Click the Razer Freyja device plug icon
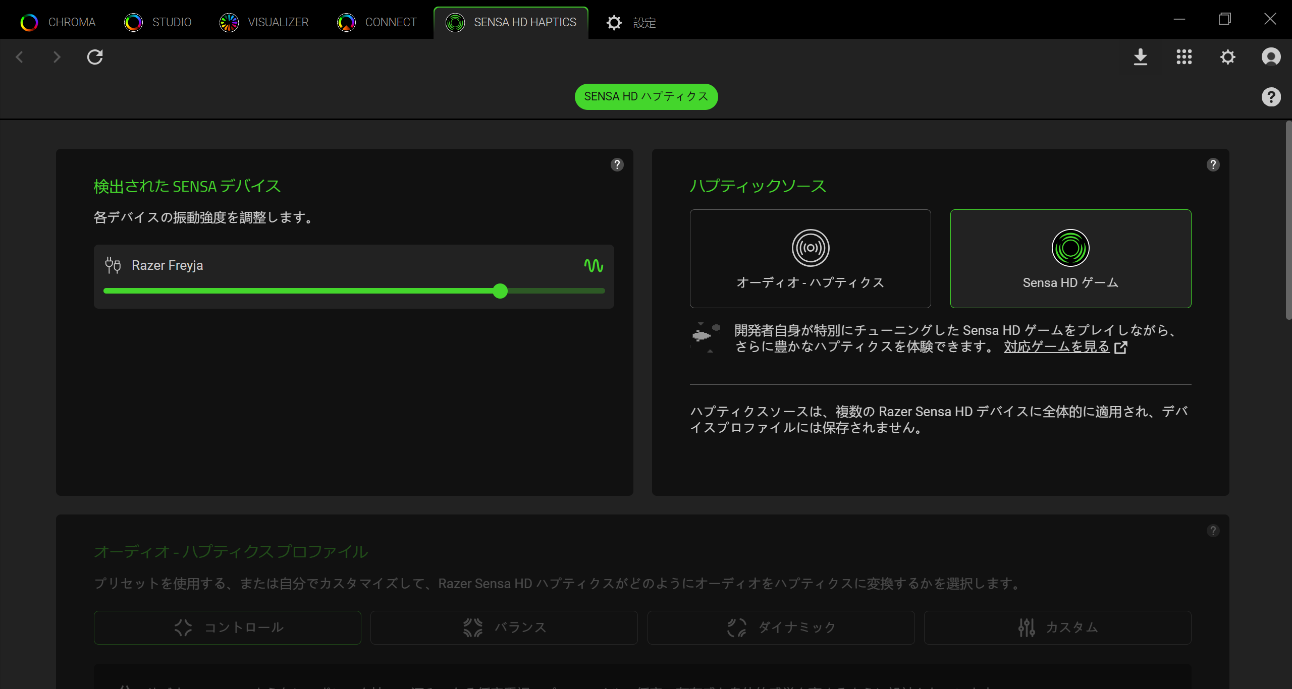Image resolution: width=1292 pixels, height=689 pixels. tap(113, 265)
